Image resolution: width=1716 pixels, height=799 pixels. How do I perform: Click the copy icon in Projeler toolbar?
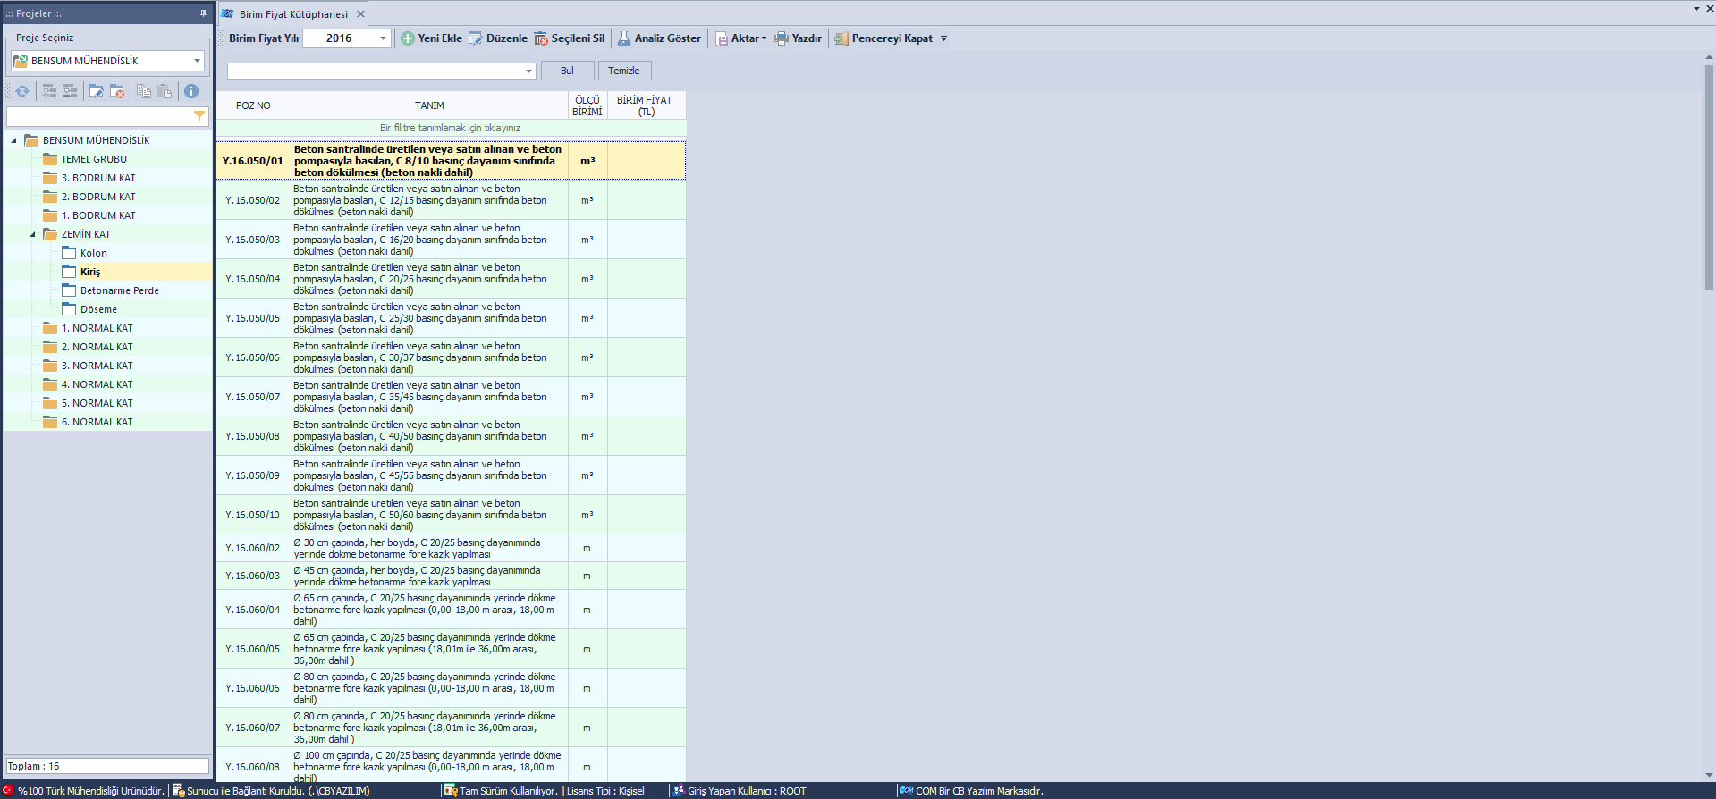coord(143,91)
